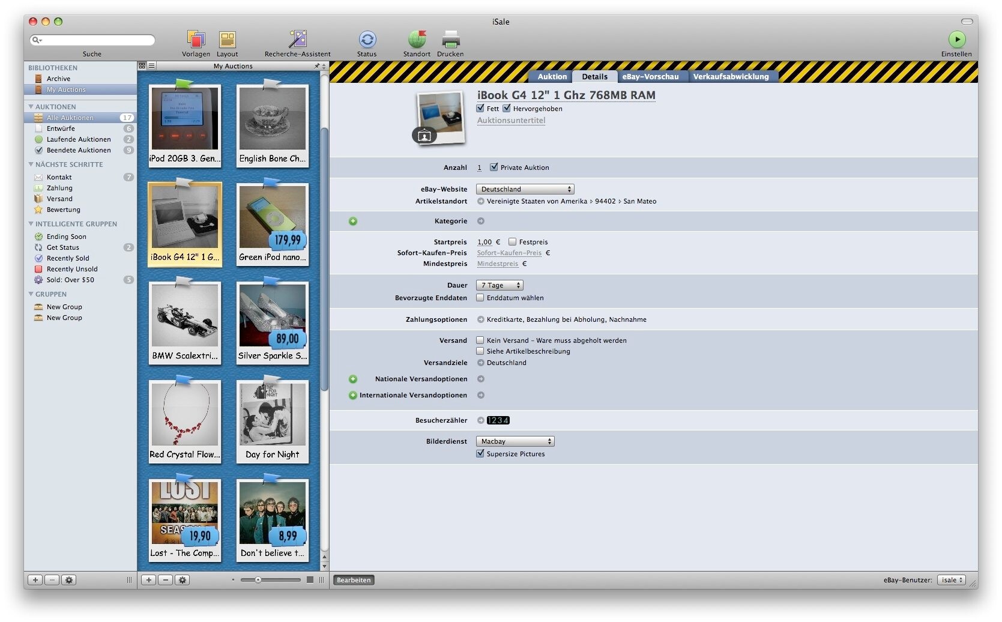Toggle the Fett bold checkbox
This screenshot has width=1002, height=622.
point(480,109)
